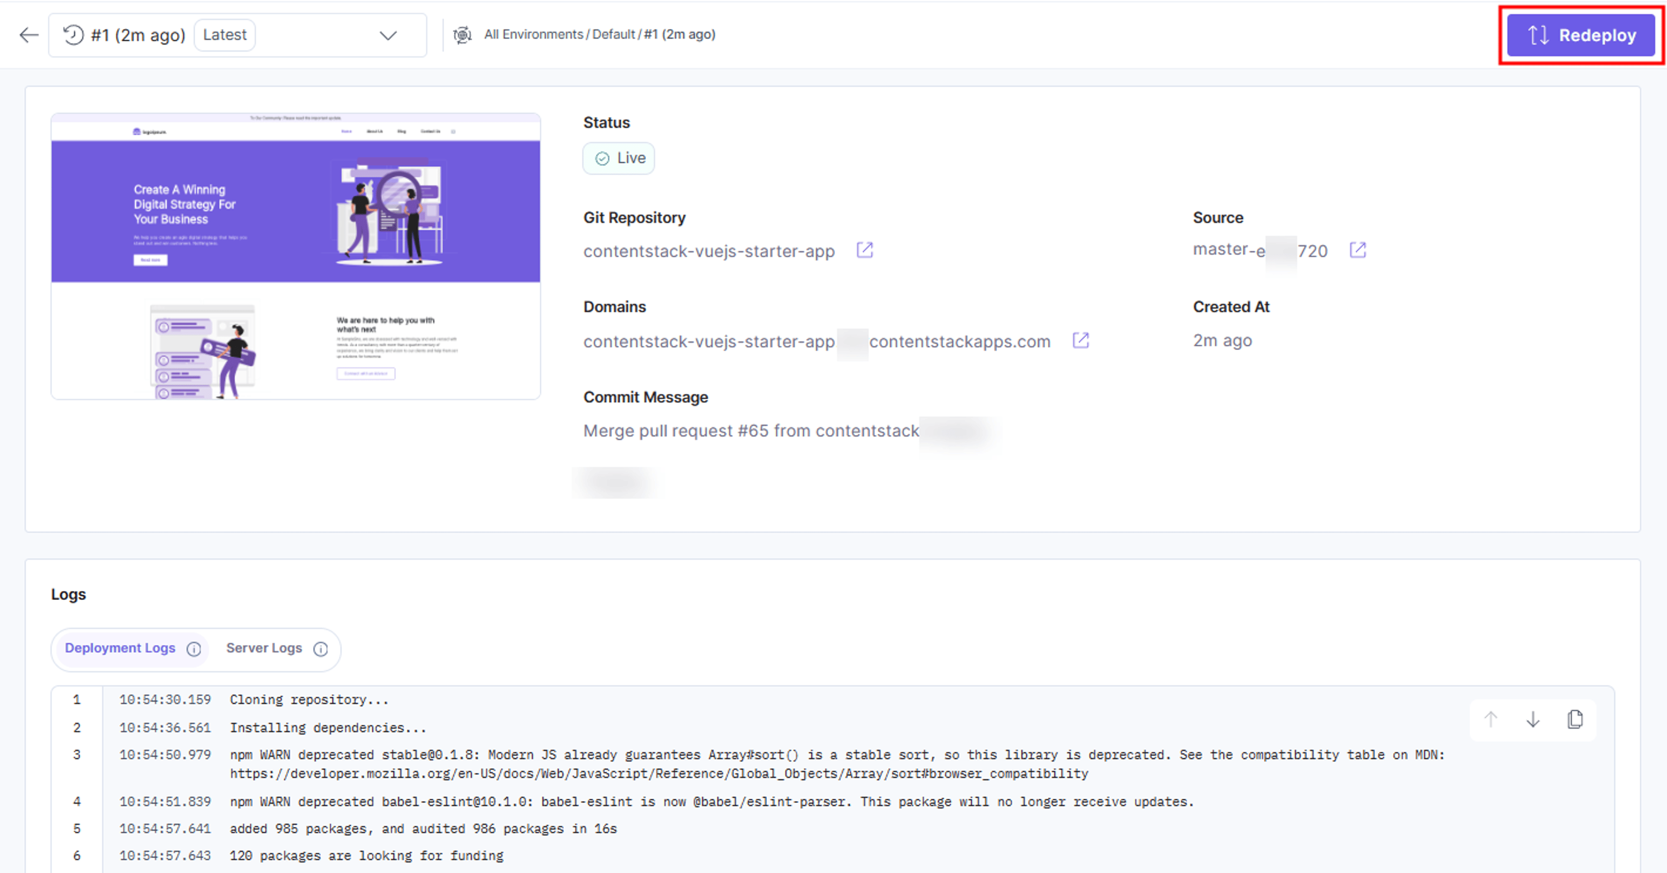Image resolution: width=1667 pixels, height=873 pixels.
Task: Open the deployment version dropdown chevron
Action: pyautogui.click(x=388, y=36)
